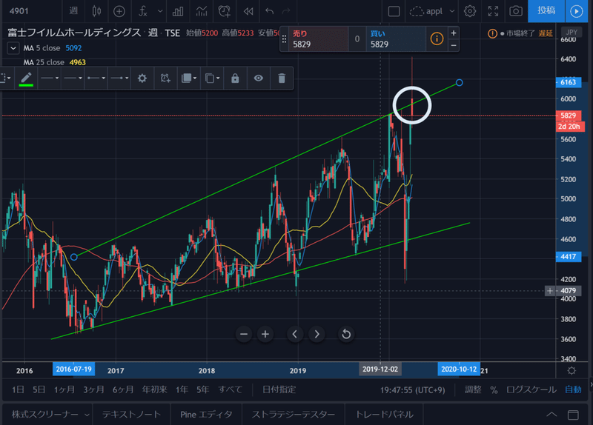The width and height of the screenshot is (593, 425).
Task: Hide the drawing with the eye icon
Action: pos(258,78)
